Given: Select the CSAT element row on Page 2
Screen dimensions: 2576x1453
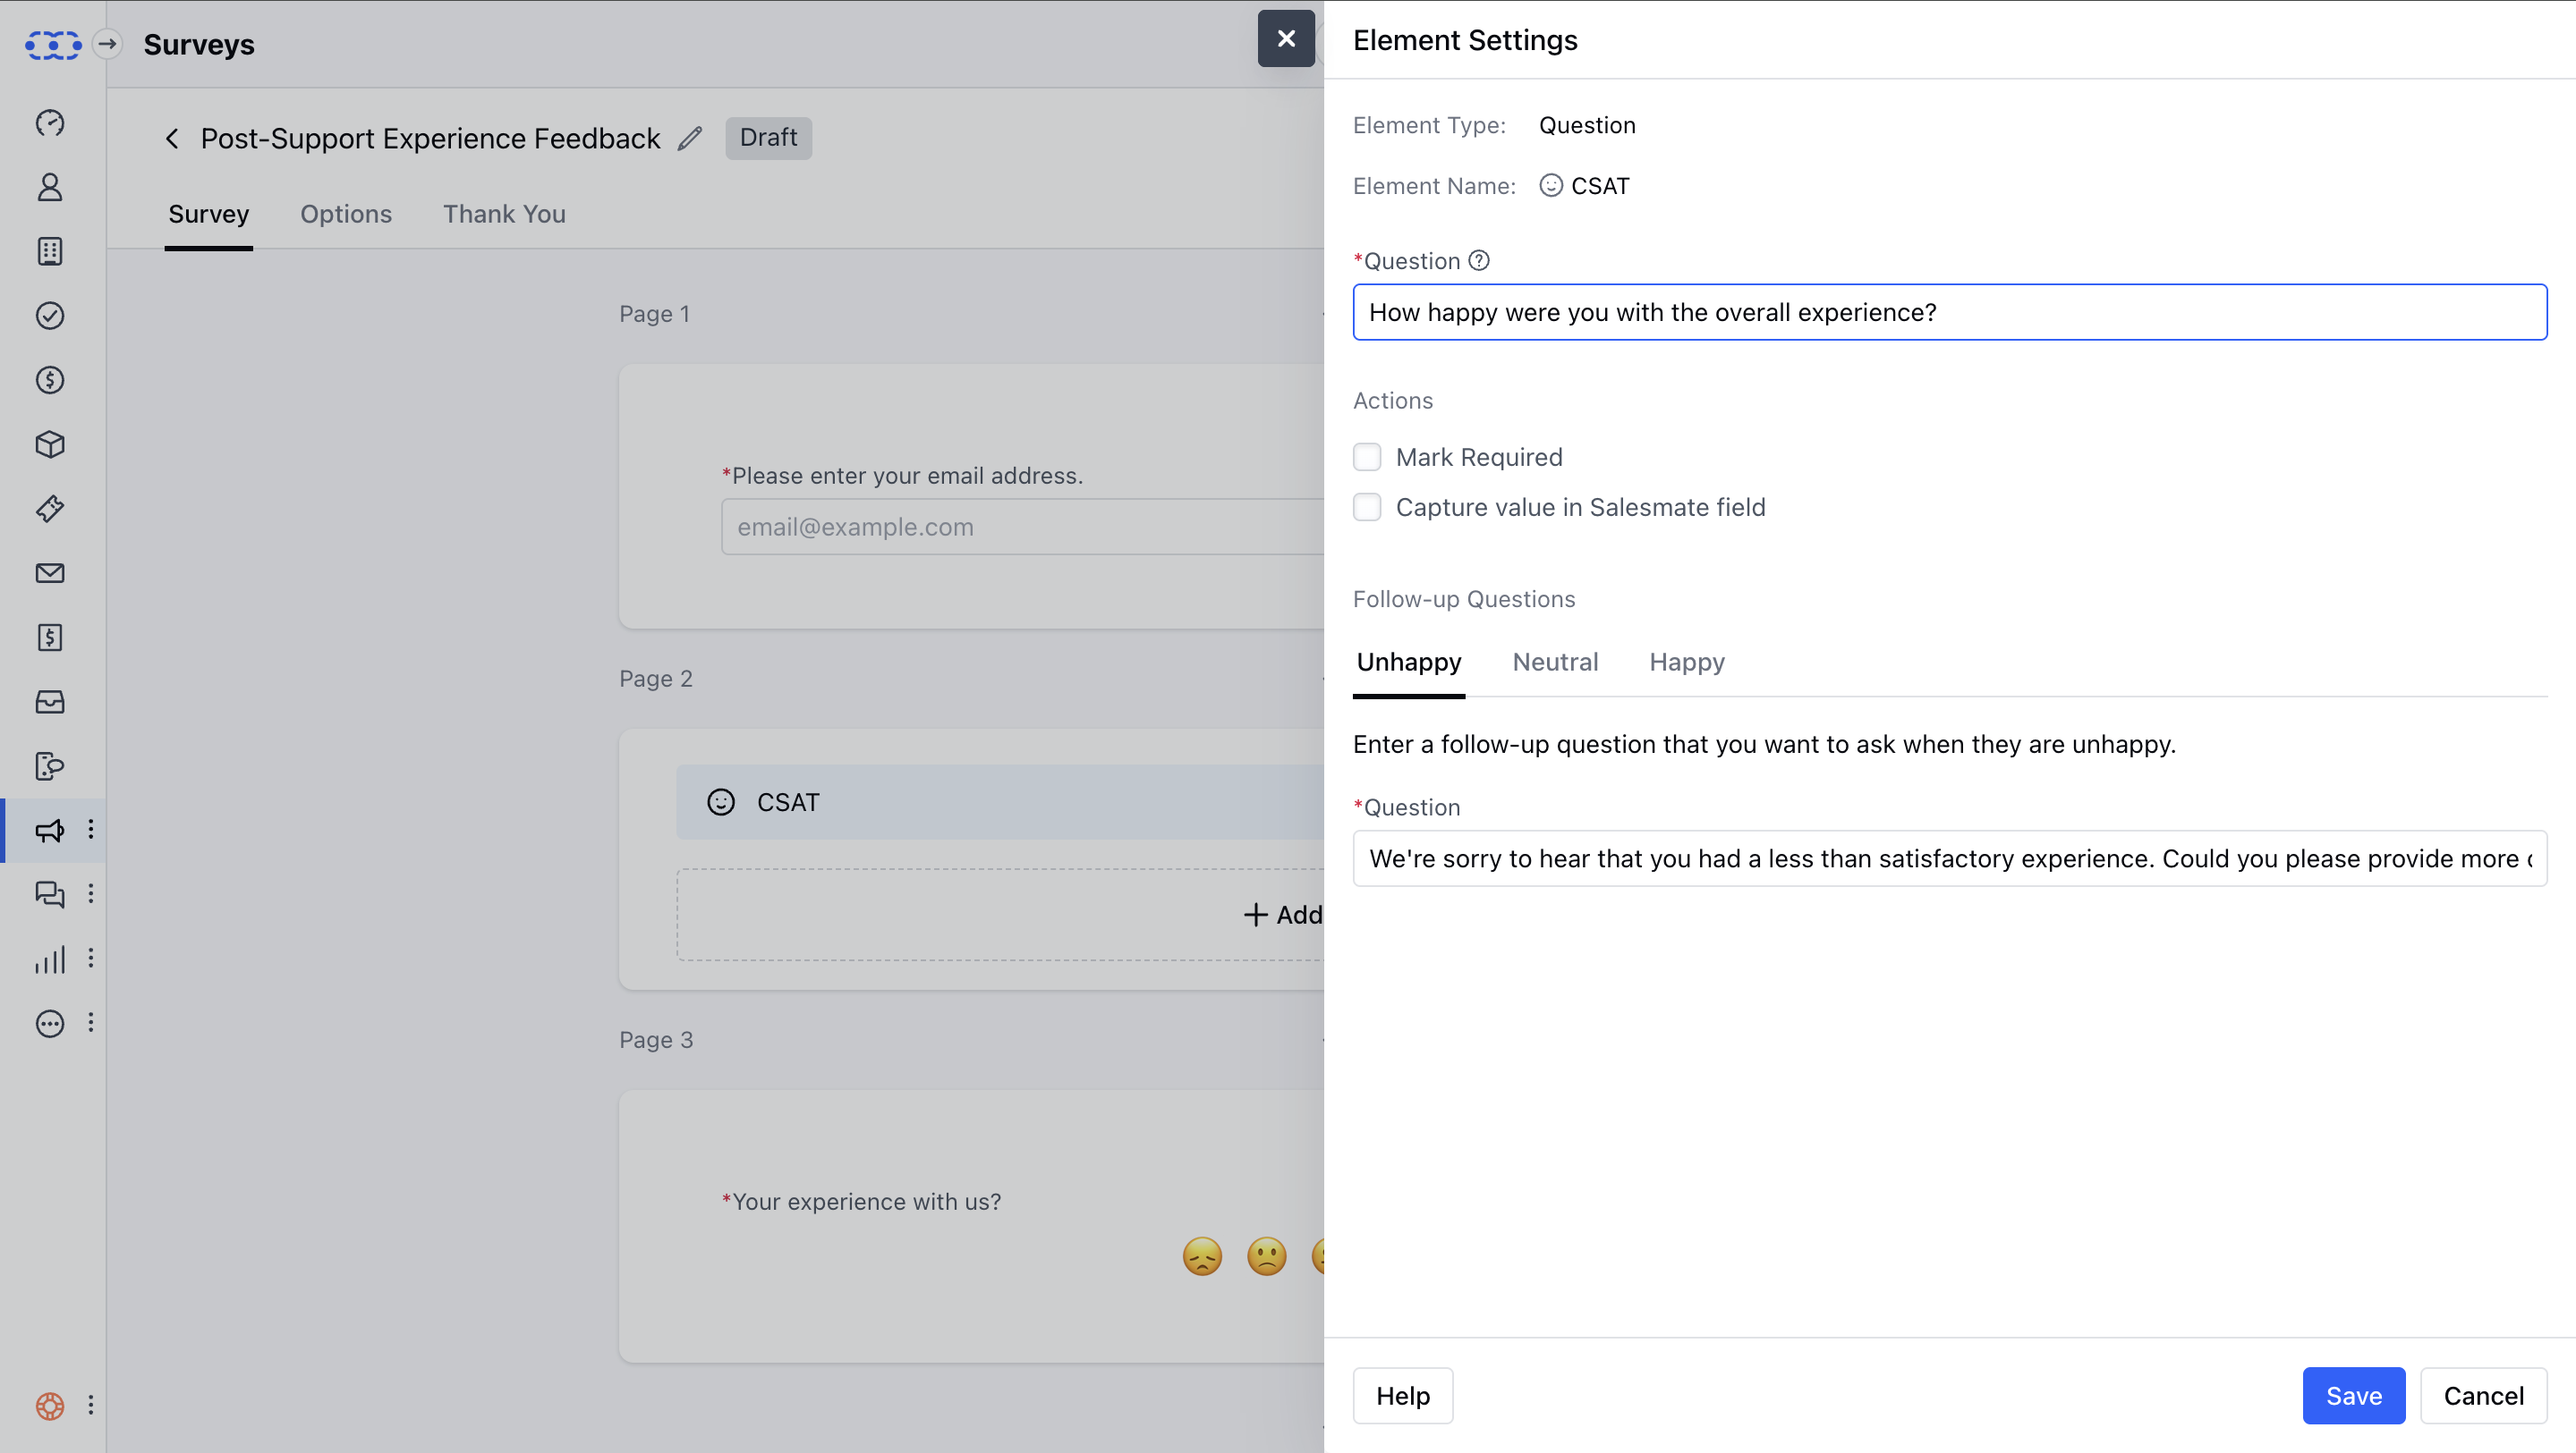Looking at the screenshot, I should point(1000,802).
